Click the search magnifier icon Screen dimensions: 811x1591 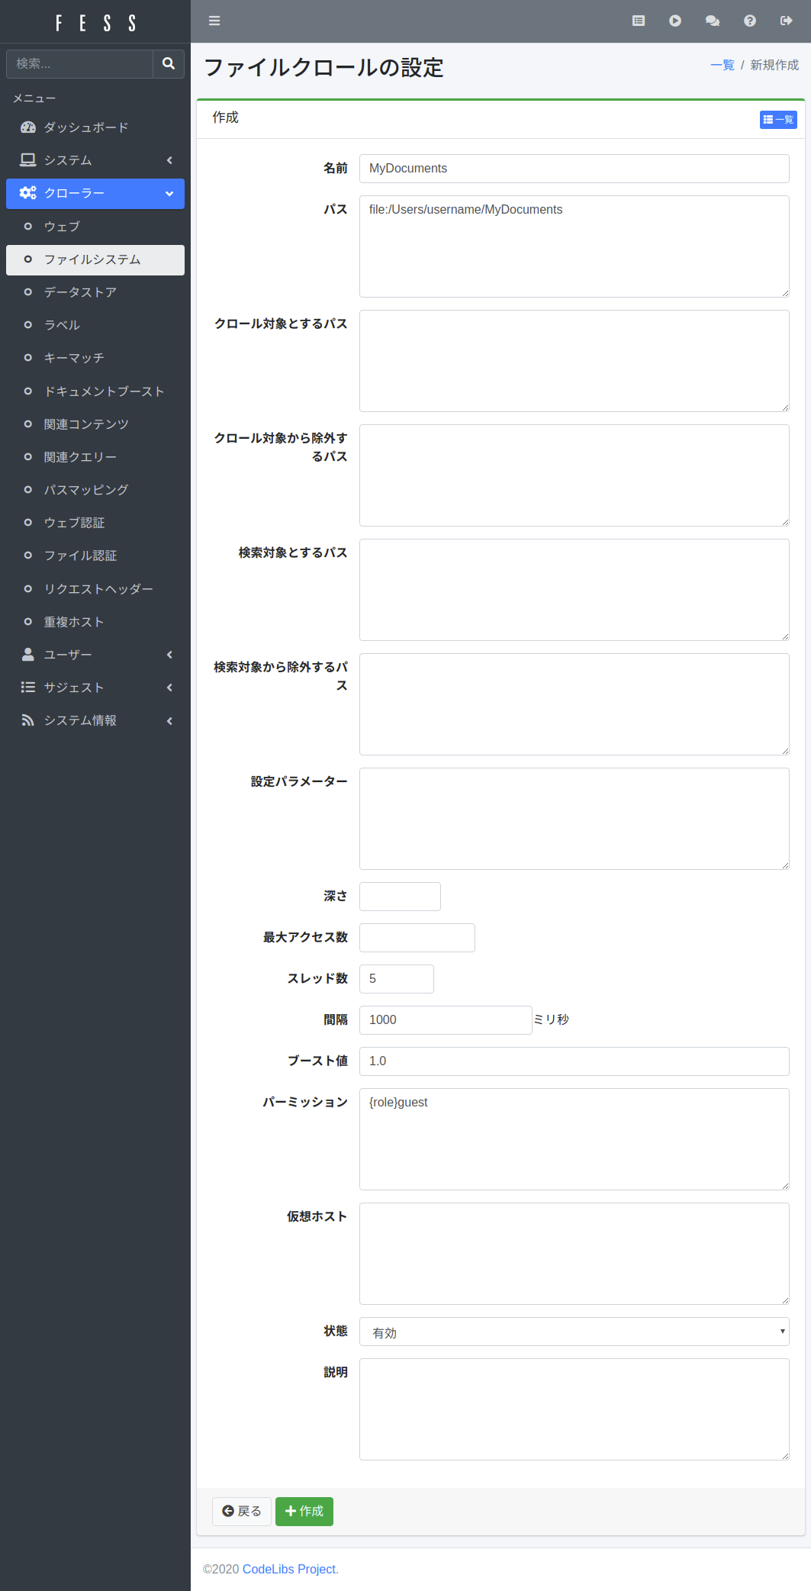coord(169,64)
